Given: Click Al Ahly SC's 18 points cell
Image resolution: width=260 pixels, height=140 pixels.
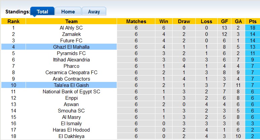Looking at the screenshot, I should 253,28.
